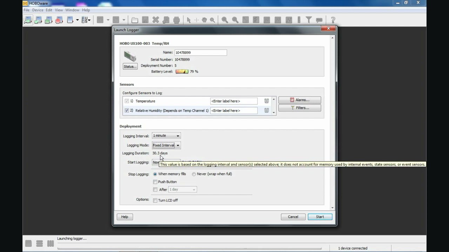Viewport: 449px width, 252px height.
Task: Open the View menu
Action: tap(59, 10)
